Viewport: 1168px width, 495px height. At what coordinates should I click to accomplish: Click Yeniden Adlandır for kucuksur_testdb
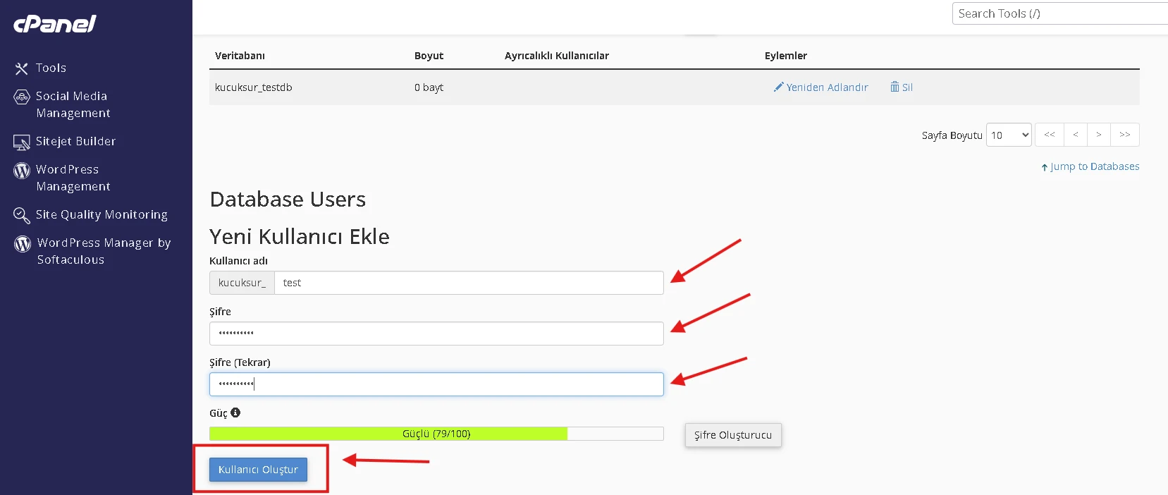[x=821, y=87]
